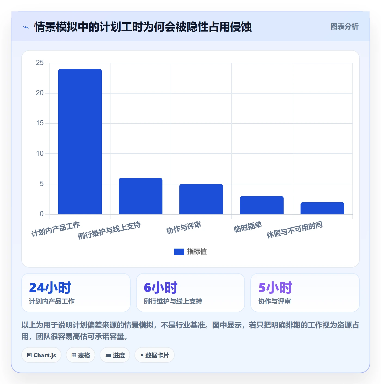This screenshot has width=381, height=384.
Task: Click the 表格 tag chip
Action: [x=81, y=355]
